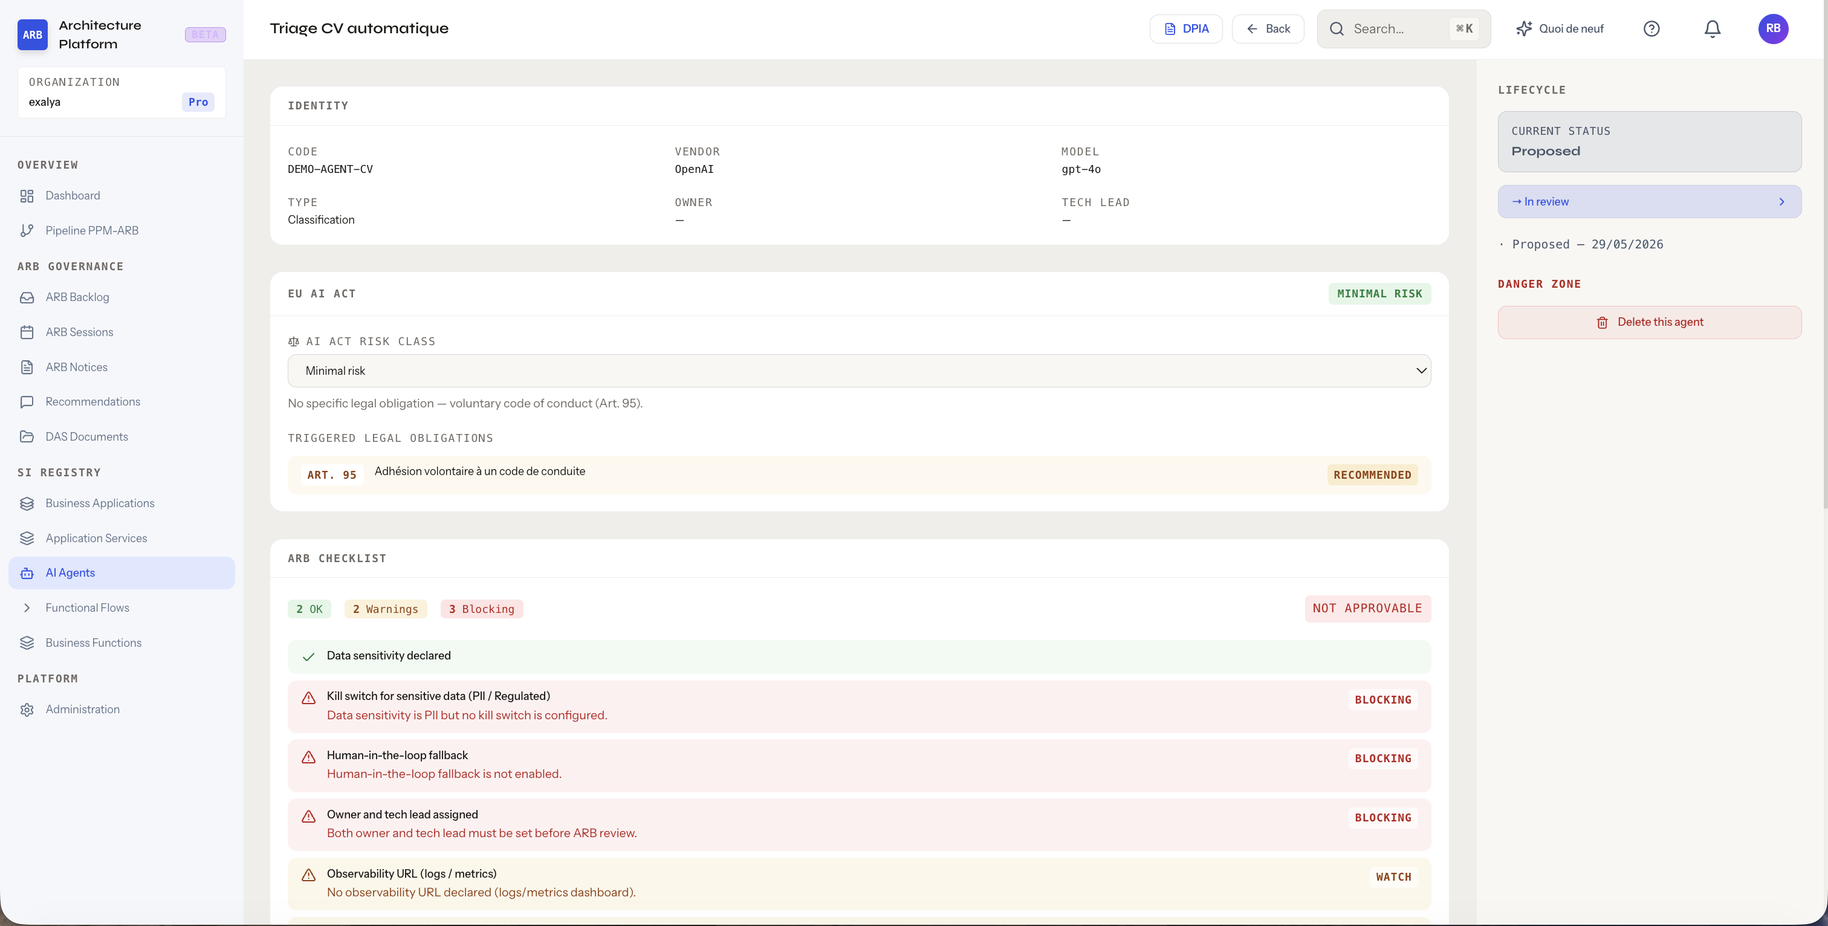Open the Dashboard page
1828x926 pixels.
[x=122, y=196]
